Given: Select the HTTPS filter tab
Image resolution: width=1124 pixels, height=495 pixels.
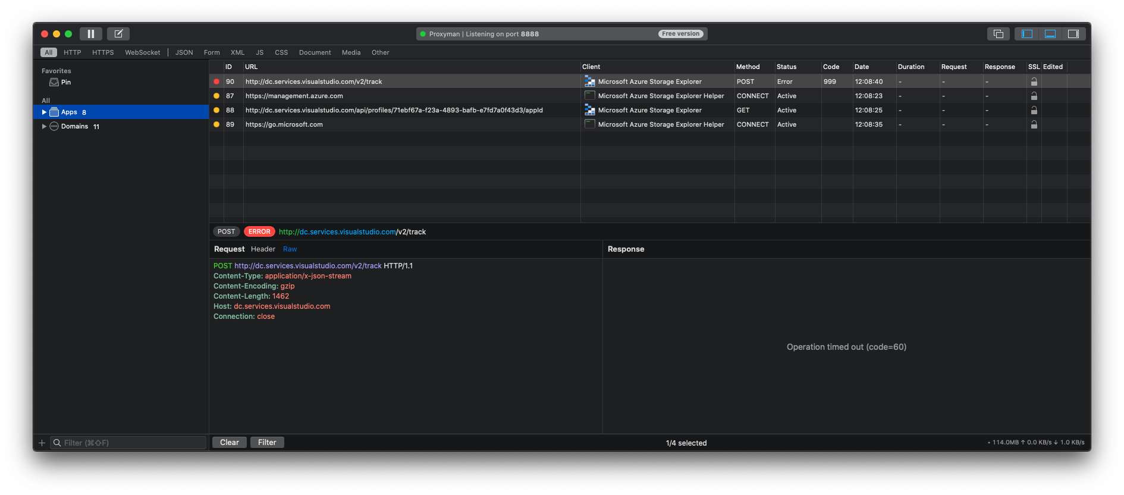Looking at the screenshot, I should (x=103, y=52).
